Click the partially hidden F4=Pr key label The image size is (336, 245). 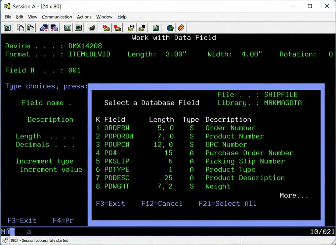pos(63,220)
